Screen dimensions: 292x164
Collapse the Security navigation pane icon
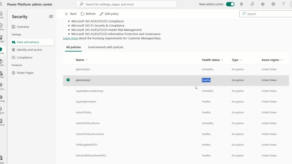51,17
